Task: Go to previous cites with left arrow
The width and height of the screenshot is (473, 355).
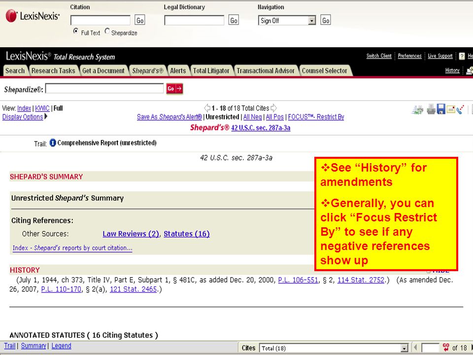Action: (x=207, y=108)
